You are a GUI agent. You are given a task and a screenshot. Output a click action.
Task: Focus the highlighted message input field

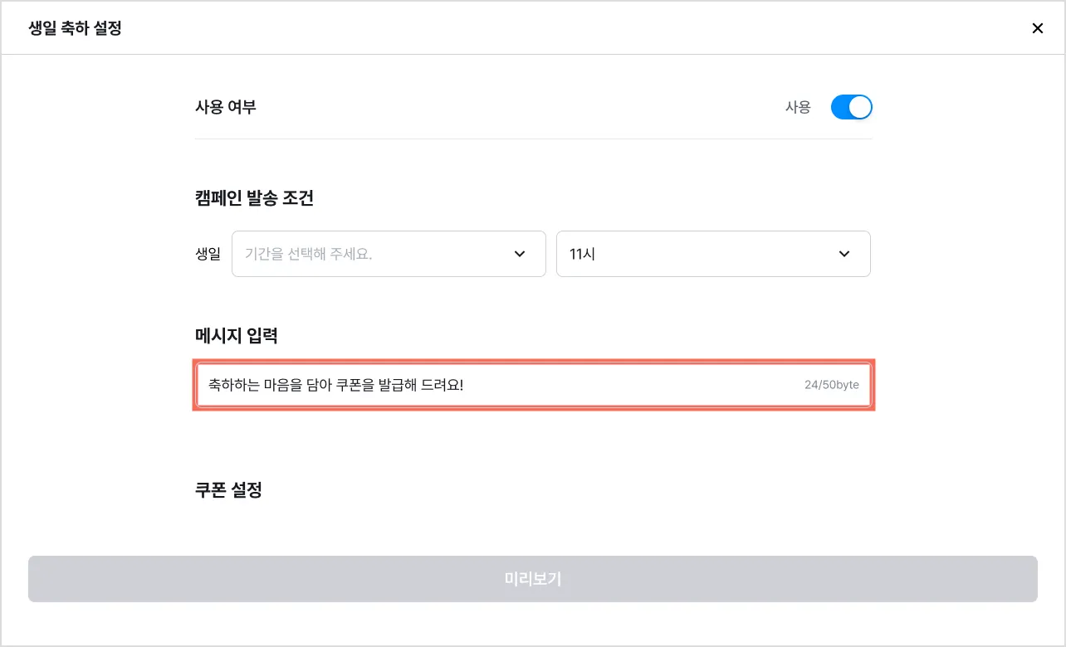[x=534, y=385]
